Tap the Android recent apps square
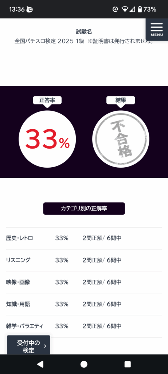The image size is (168, 374). pos(128,364)
